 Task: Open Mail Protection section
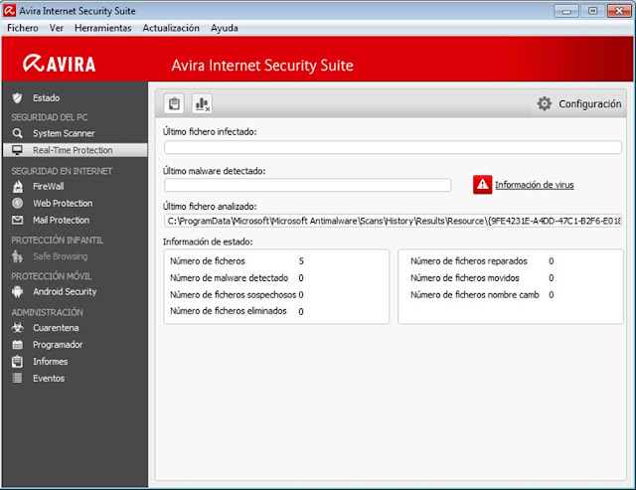click(62, 220)
